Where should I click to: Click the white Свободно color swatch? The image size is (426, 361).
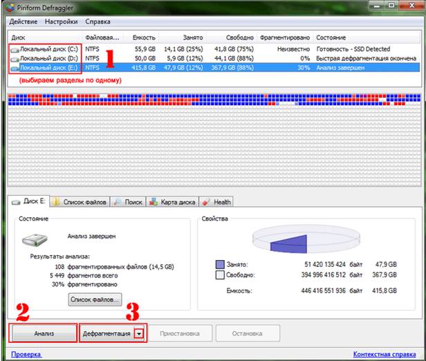pyautogui.click(x=220, y=275)
